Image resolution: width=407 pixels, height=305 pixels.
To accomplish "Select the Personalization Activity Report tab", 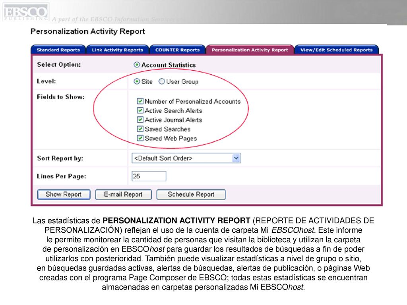I will coord(250,50).
